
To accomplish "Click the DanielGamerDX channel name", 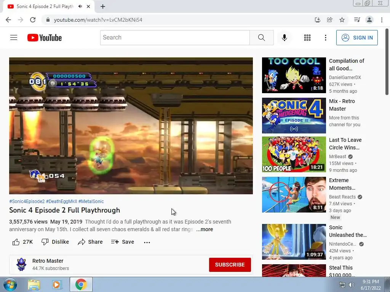I will point(345,78).
